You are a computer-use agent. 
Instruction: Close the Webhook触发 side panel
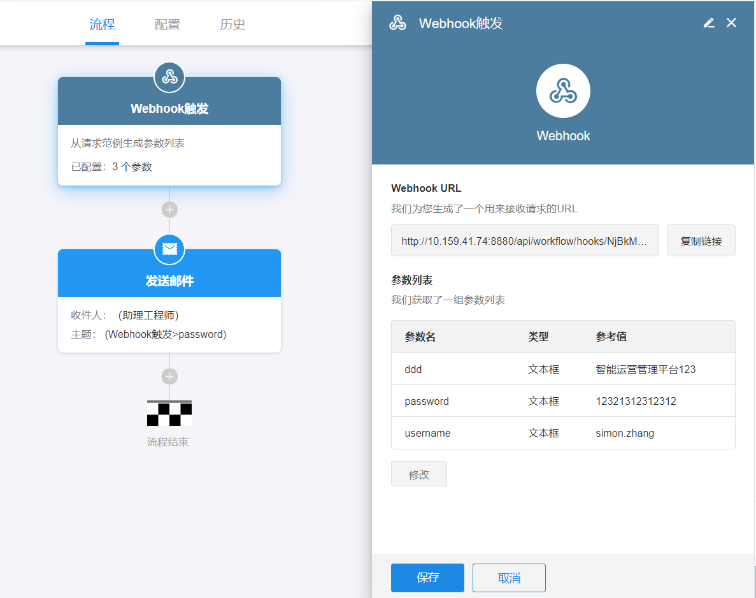tap(731, 23)
